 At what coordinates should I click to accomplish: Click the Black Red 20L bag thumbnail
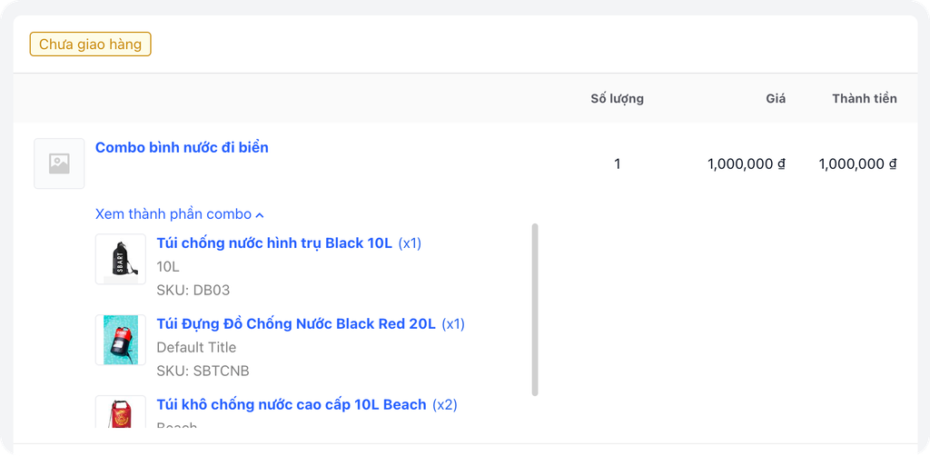point(121,340)
